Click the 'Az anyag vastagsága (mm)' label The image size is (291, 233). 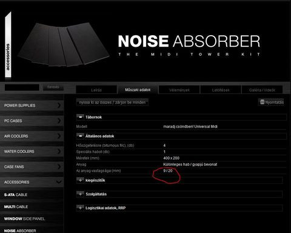(x=98, y=171)
